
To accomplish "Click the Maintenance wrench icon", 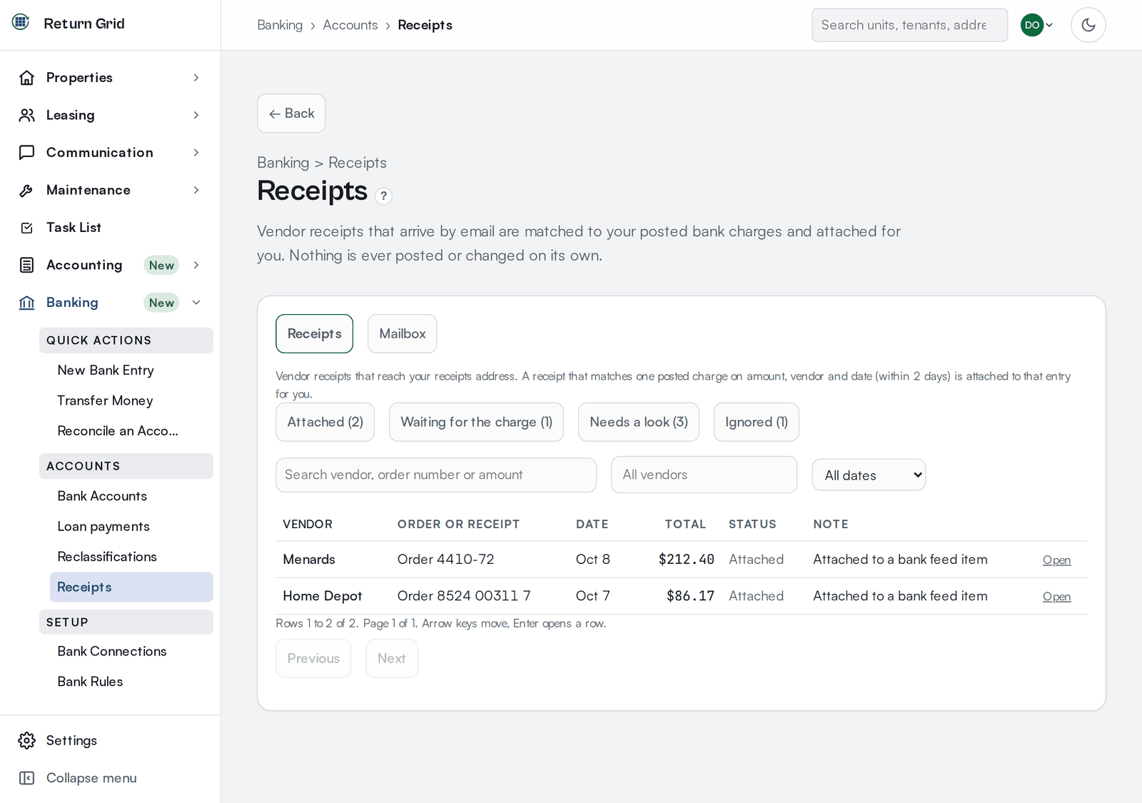I will (26, 190).
